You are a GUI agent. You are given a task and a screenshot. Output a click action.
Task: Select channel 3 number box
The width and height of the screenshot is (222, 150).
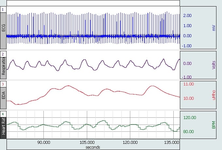[3, 84]
